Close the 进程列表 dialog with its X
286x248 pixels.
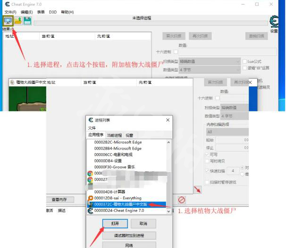click(168, 120)
